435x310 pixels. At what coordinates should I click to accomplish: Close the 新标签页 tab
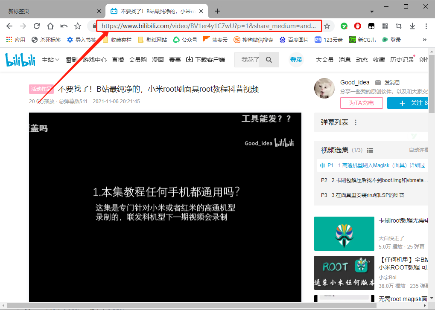99,11
